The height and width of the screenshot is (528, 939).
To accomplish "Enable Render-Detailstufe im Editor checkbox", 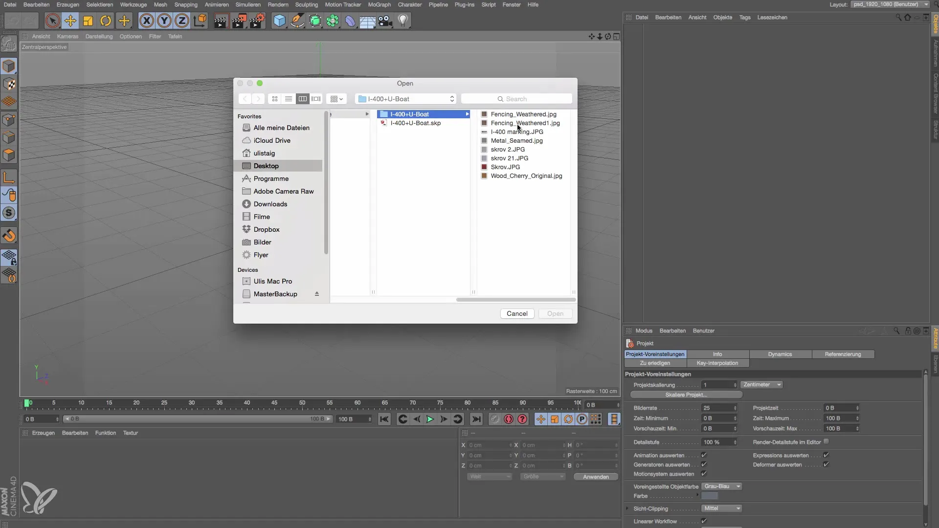I will (x=826, y=441).
